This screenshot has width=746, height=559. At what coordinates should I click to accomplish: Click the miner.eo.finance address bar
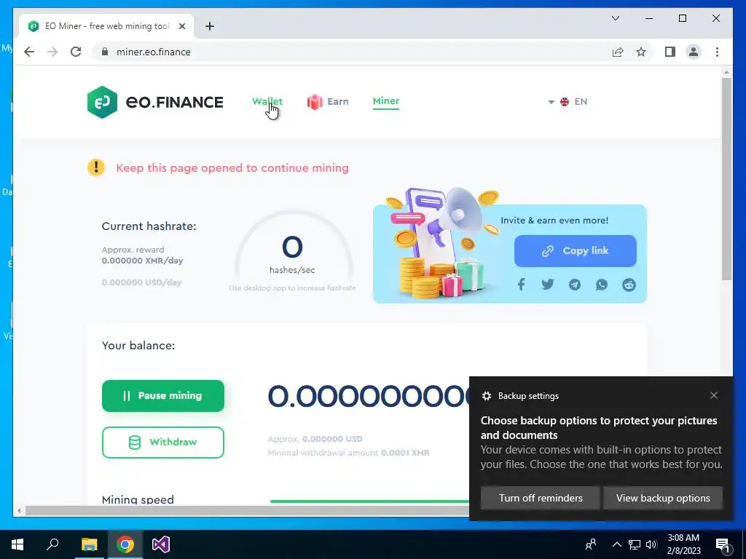pyautogui.click(x=352, y=52)
